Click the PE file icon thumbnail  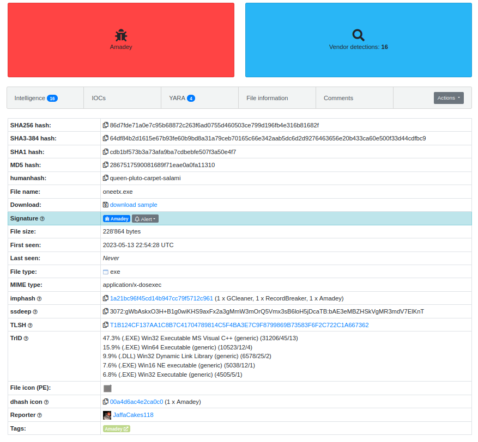(107, 388)
